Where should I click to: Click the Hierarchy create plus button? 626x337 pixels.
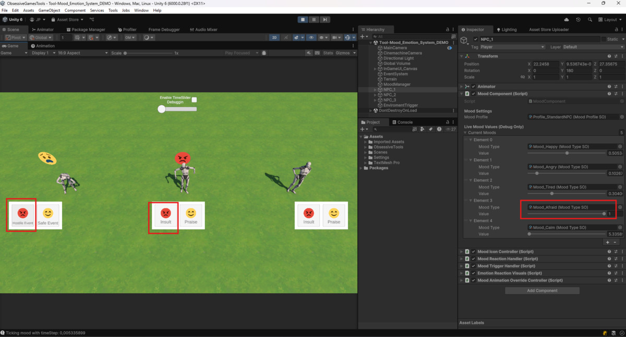coord(363,36)
